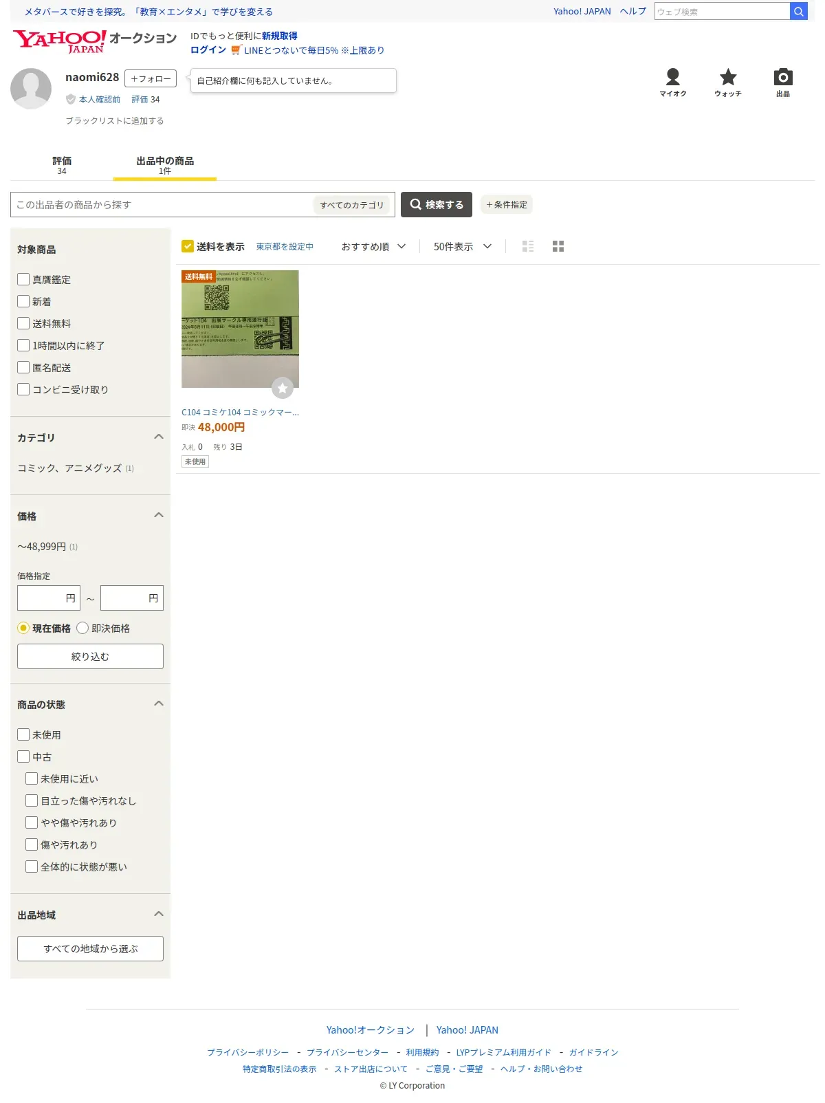Click the maximum price input field
Image resolution: width=825 pixels, height=1103 pixels.
132,598
